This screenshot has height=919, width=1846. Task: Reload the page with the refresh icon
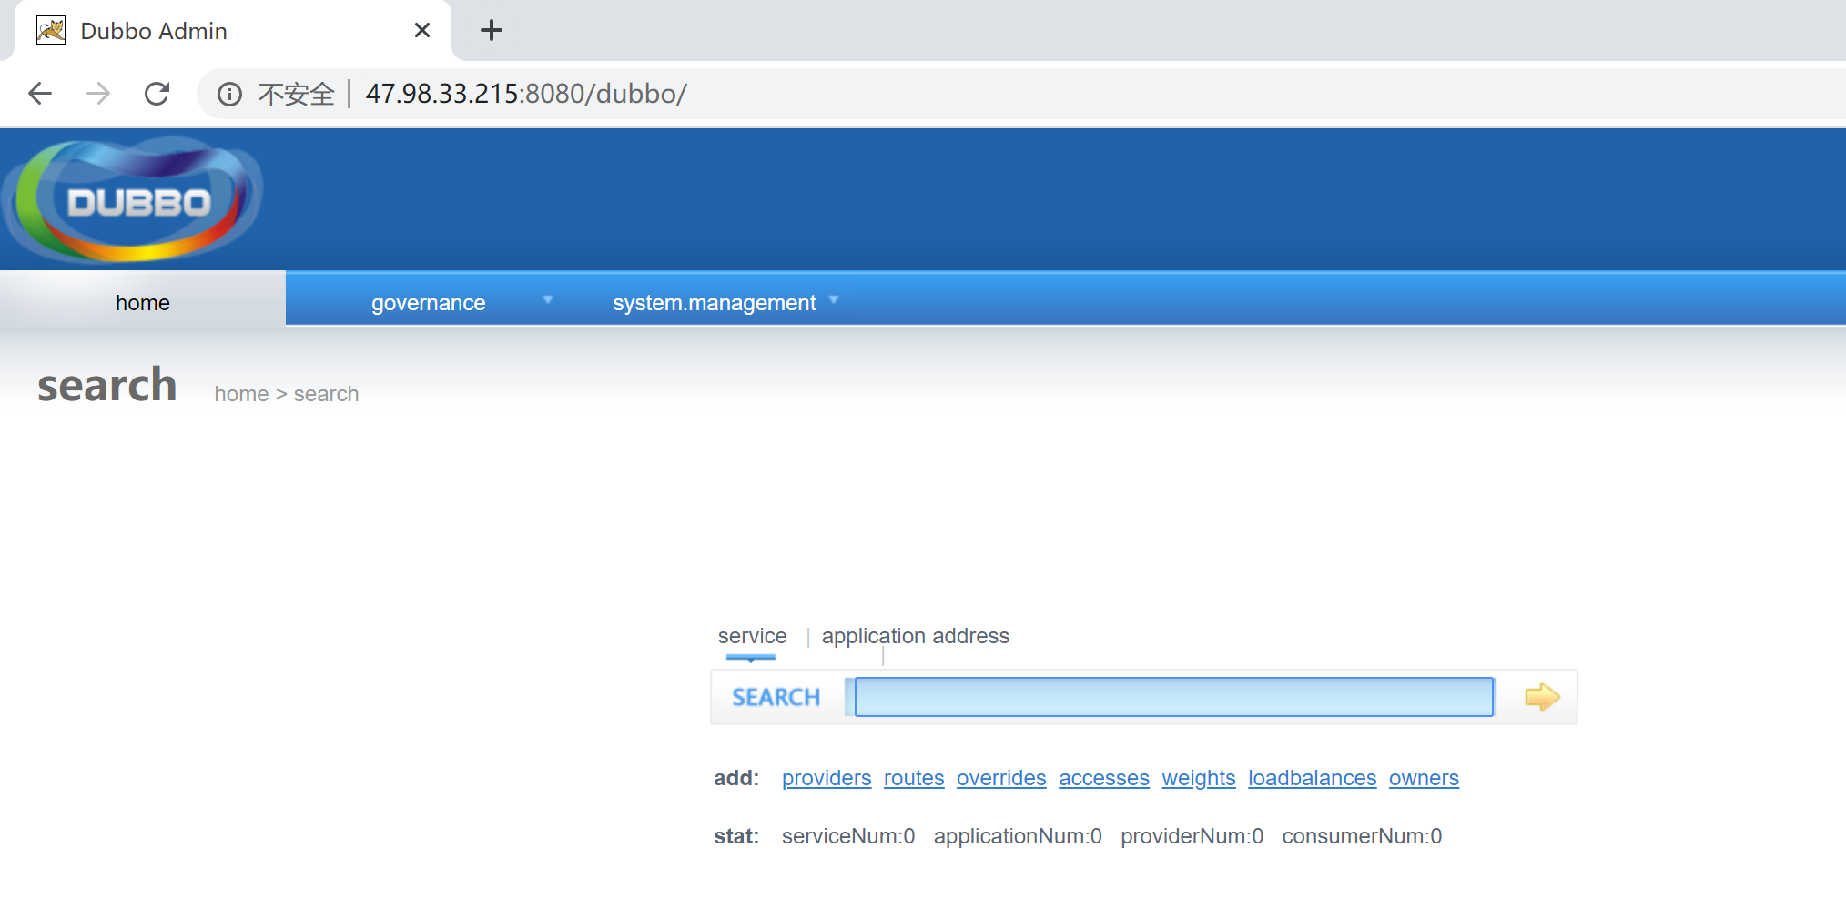[157, 94]
